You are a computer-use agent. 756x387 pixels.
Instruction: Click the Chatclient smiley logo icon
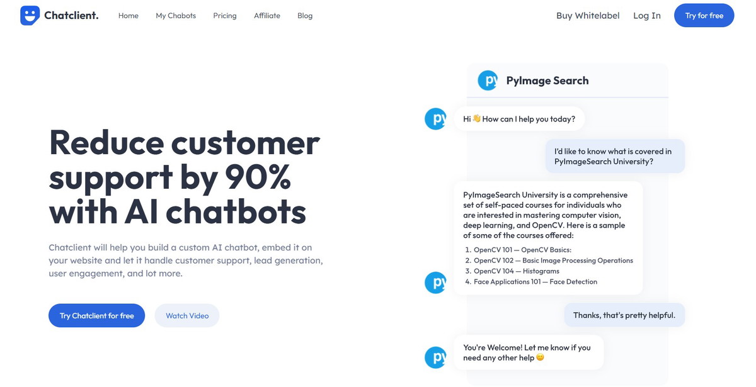click(x=30, y=16)
